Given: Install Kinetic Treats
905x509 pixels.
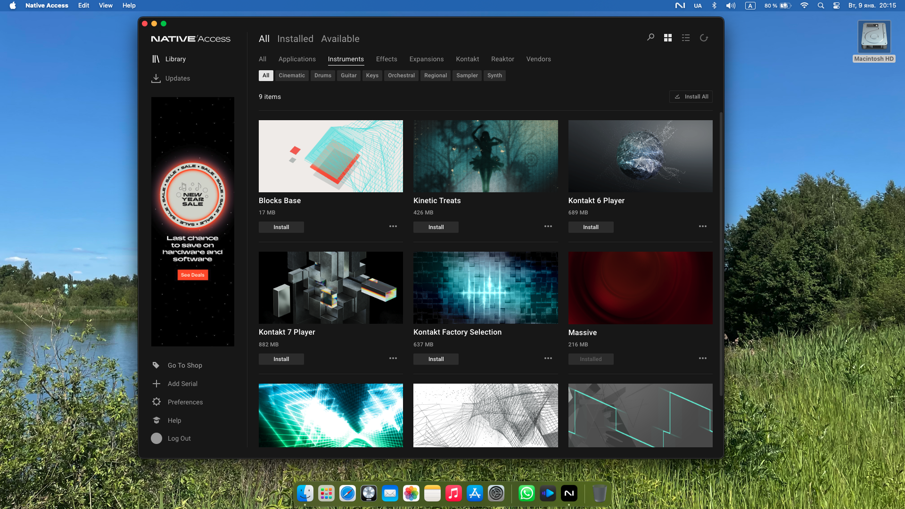Looking at the screenshot, I should pyautogui.click(x=436, y=227).
